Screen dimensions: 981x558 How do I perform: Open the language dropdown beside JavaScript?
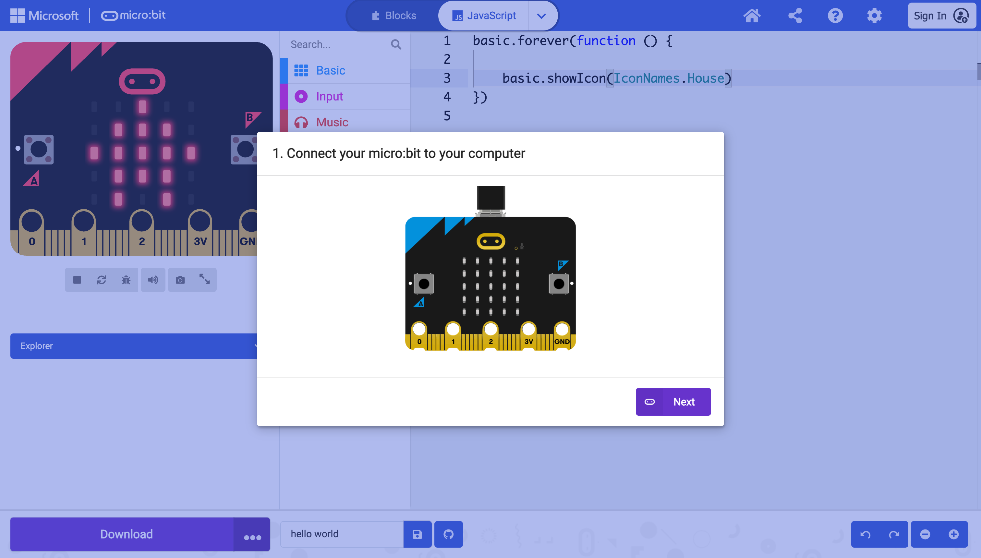[541, 16]
